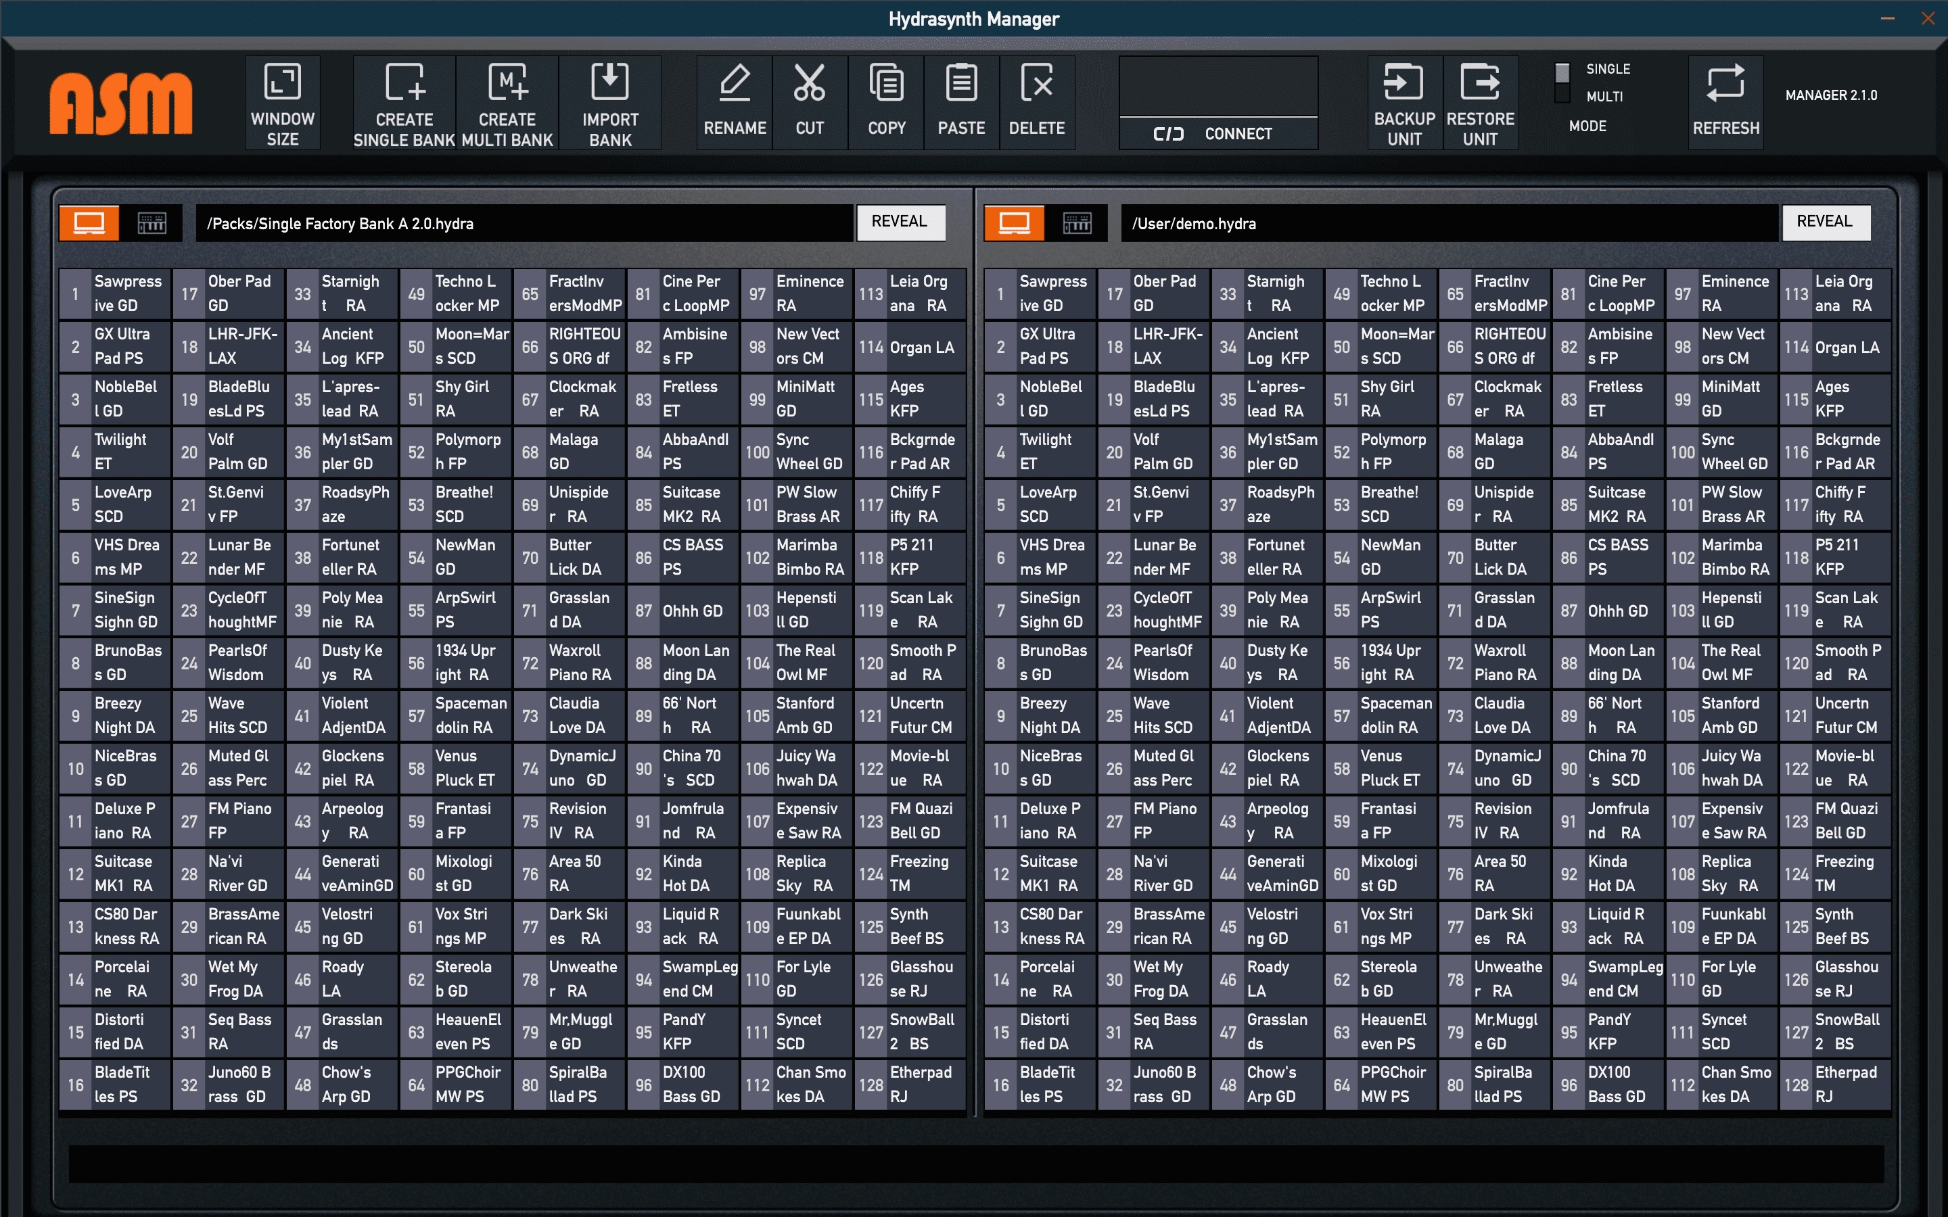Select patch 87 Ohhh GD in left bank
The image size is (1948, 1217).
pyautogui.click(x=683, y=610)
